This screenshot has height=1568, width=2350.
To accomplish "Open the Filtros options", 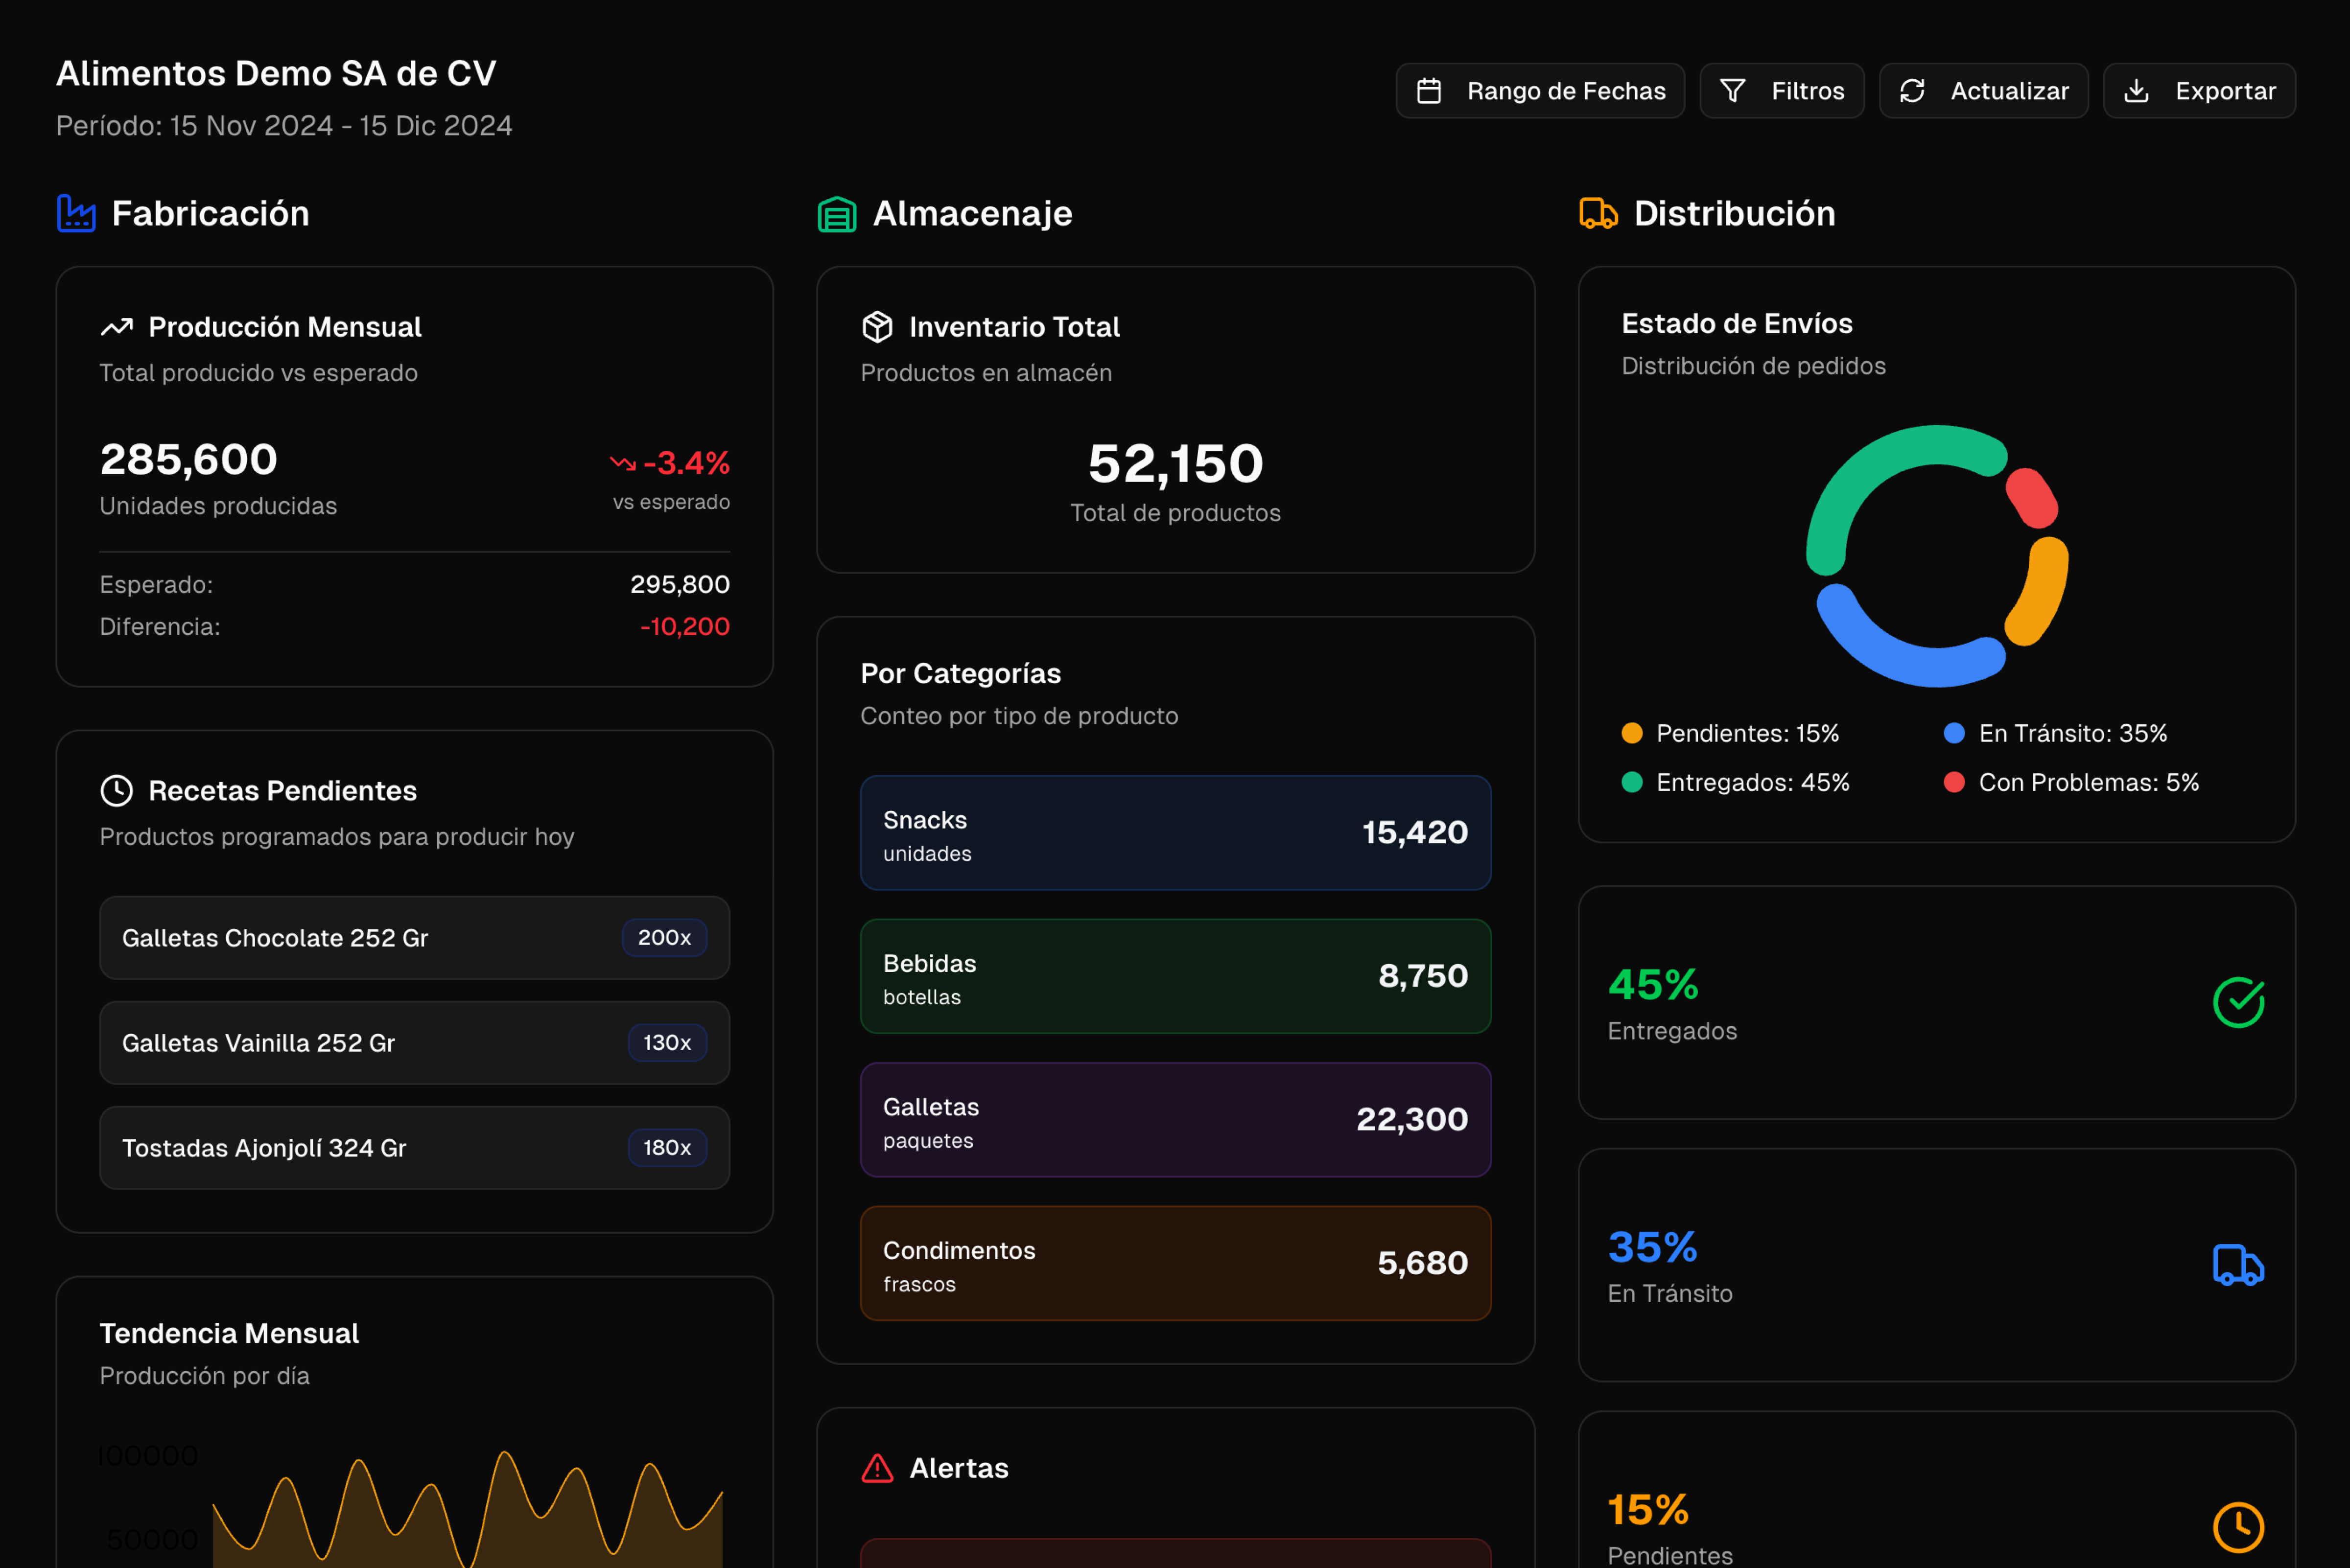I will coord(1782,90).
